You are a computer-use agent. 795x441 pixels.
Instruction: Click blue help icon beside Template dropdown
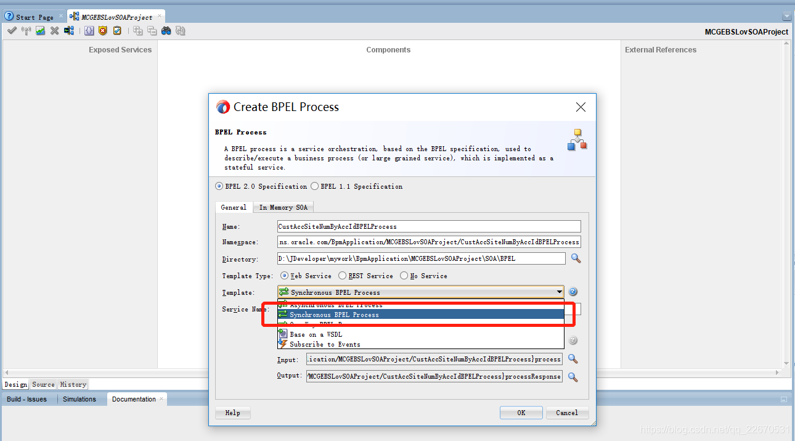(573, 292)
